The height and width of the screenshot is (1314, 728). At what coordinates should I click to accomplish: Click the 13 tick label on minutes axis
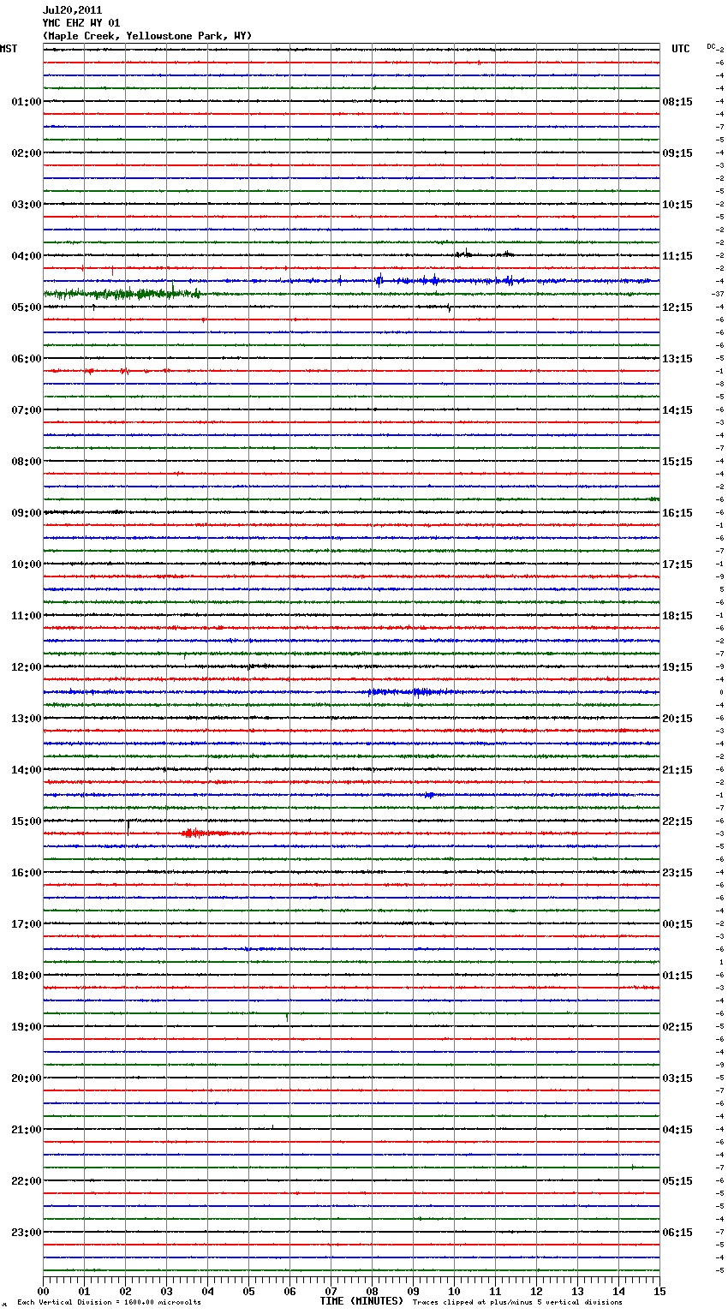(577, 1291)
